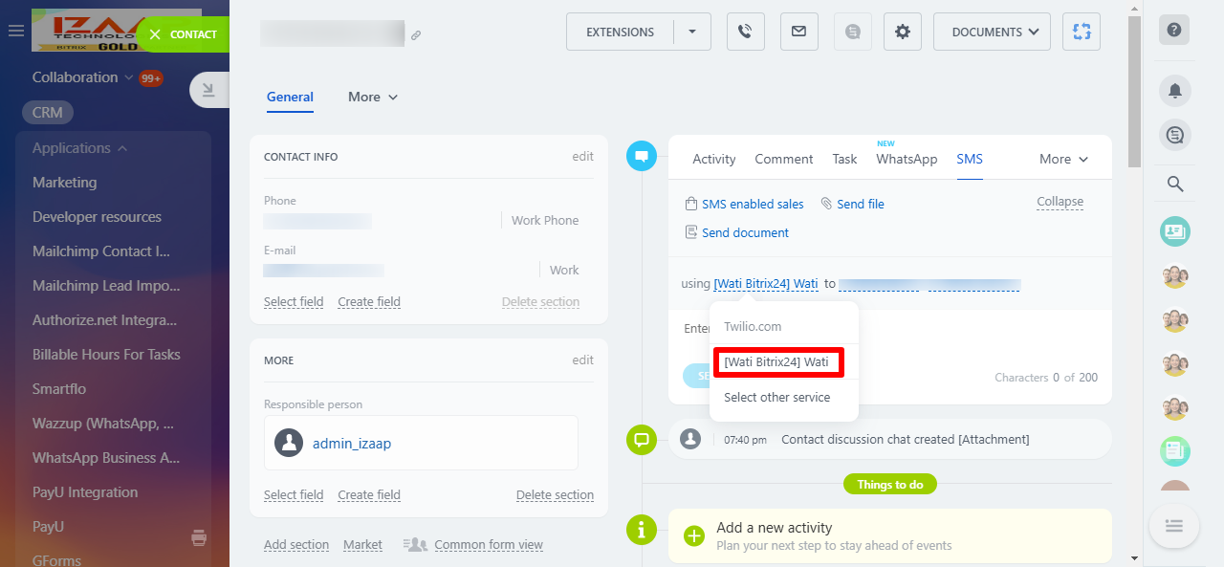Click the Send file link

pos(860,204)
